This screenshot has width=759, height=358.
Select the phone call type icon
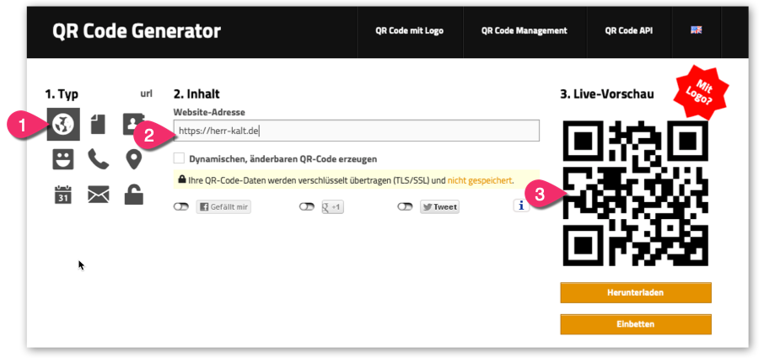tap(99, 158)
